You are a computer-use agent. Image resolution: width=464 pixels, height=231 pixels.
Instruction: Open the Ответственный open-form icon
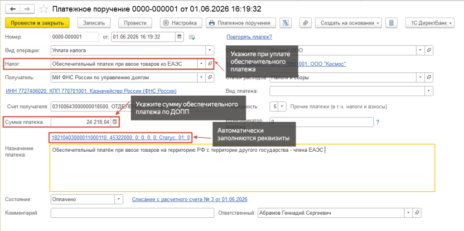[417, 213]
